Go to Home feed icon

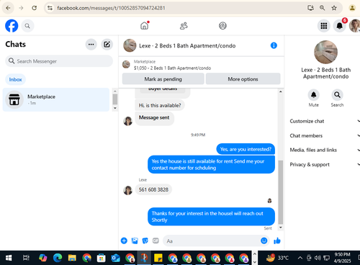145,25
